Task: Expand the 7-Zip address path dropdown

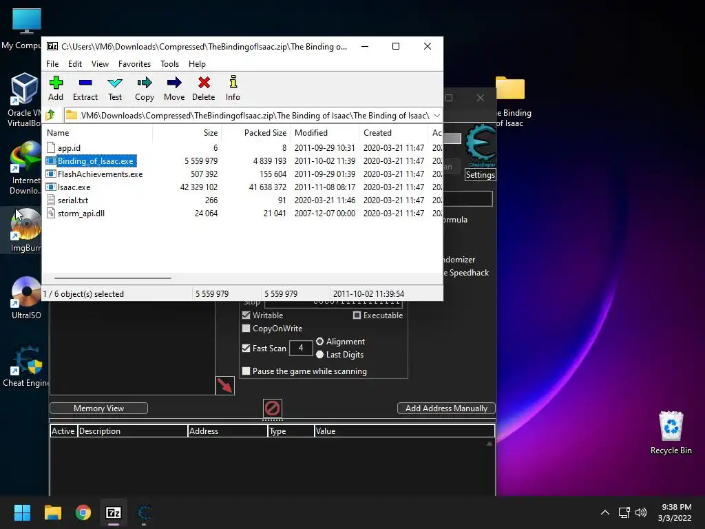Action: coord(436,116)
